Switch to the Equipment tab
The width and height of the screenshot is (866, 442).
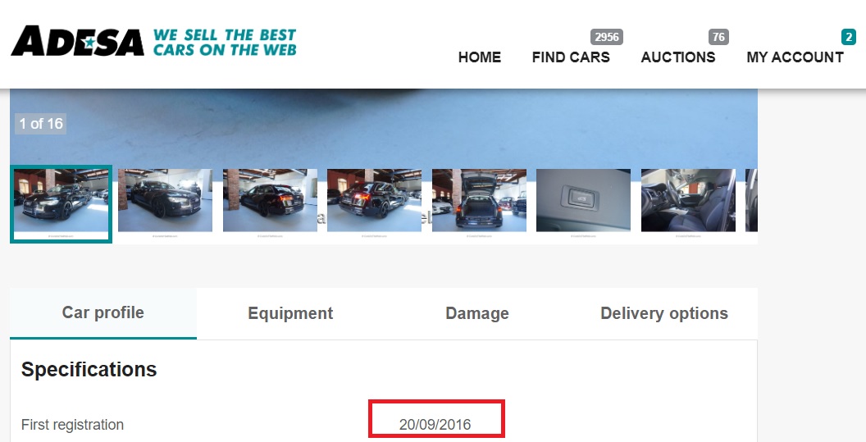[290, 313]
